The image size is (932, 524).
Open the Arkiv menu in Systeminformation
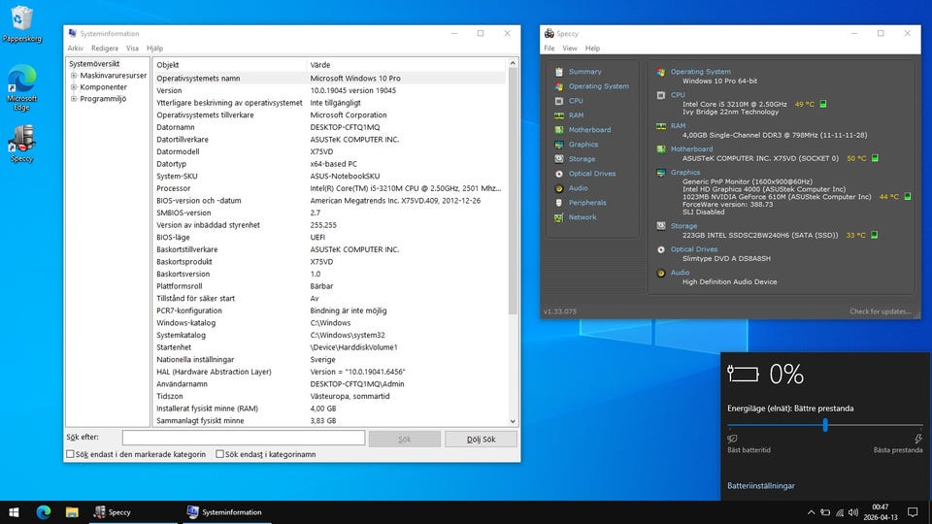[x=76, y=49]
